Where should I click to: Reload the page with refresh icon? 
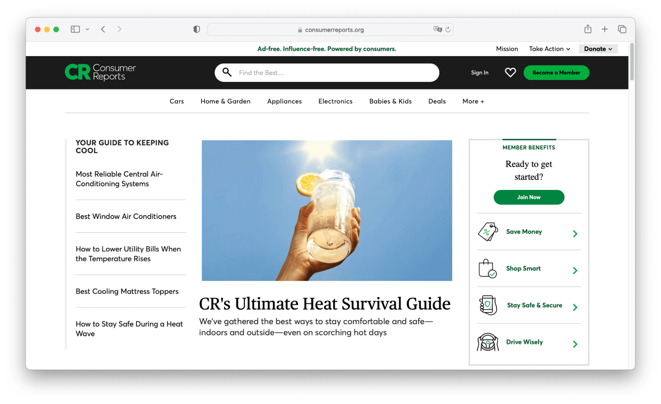(448, 30)
